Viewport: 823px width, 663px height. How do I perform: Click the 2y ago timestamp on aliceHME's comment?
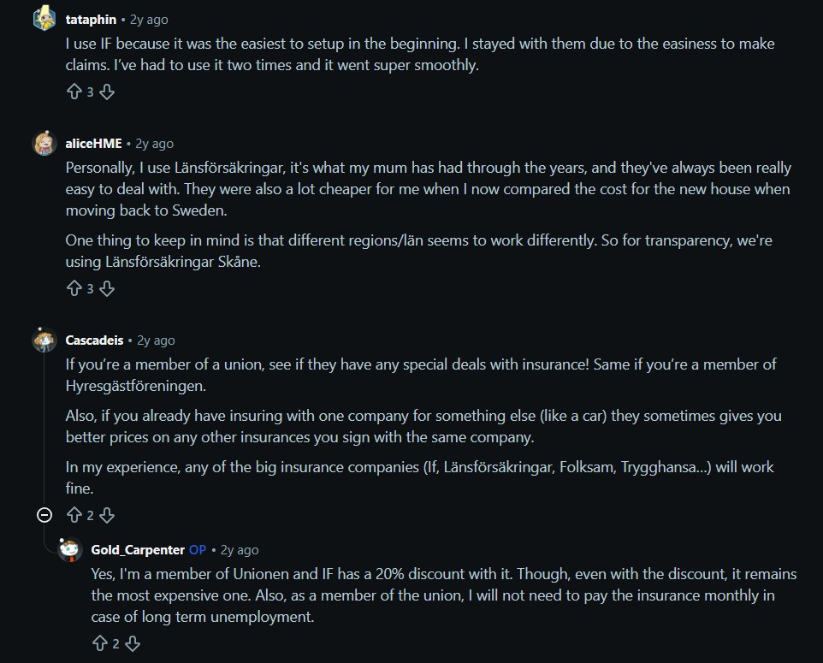(x=154, y=144)
